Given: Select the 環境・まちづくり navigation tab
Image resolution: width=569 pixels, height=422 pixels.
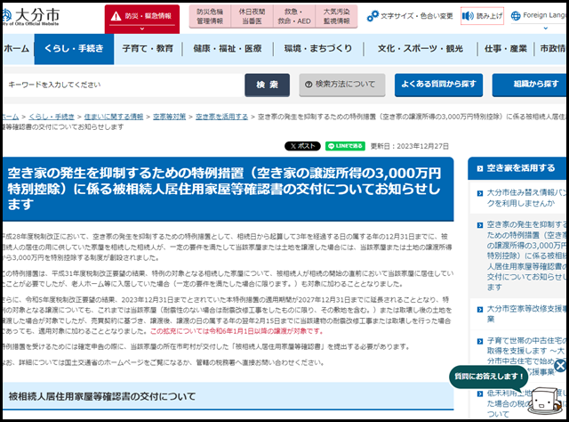Looking at the screenshot, I should point(318,48).
